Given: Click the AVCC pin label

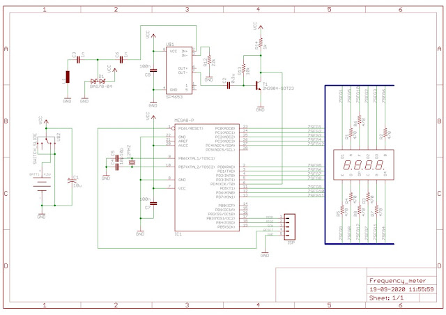Looking at the screenshot, I should (x=183, y=146).
